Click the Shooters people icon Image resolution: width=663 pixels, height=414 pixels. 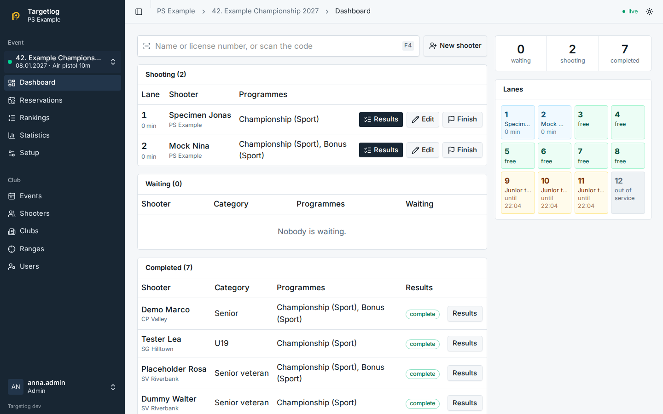[x=12, y=214]
